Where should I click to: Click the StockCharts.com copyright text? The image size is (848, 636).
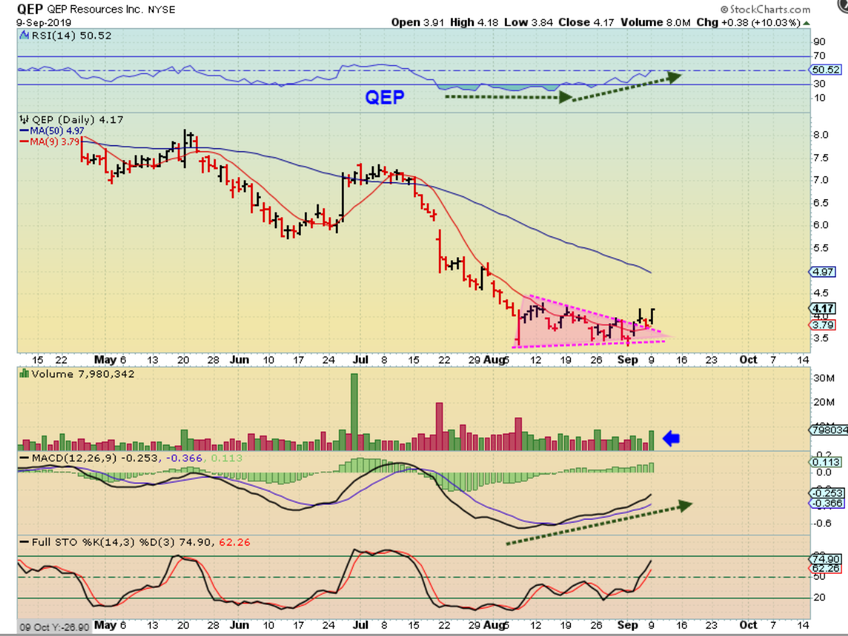click(765, 9)
